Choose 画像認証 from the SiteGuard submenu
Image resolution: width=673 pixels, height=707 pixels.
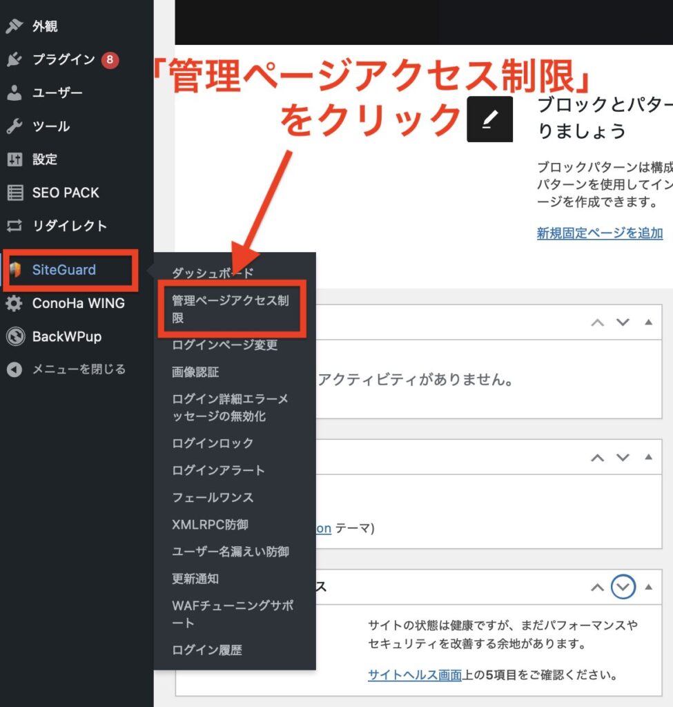[x=195, y=371]
